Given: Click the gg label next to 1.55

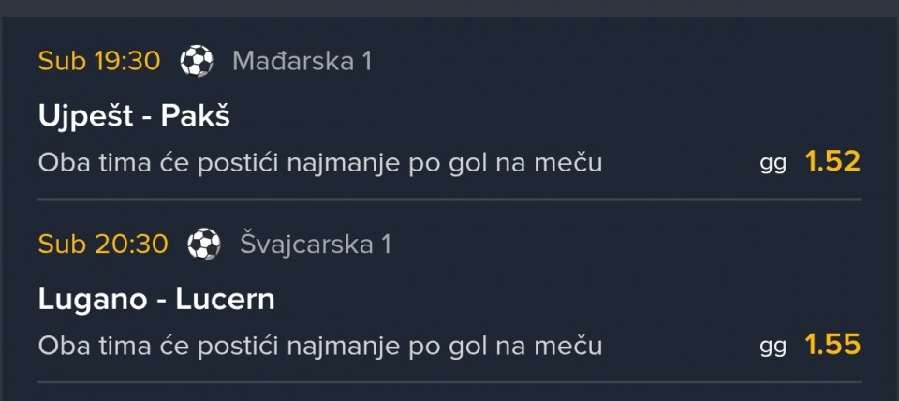Looking at the screenshot, I should [x=774, y=348].
